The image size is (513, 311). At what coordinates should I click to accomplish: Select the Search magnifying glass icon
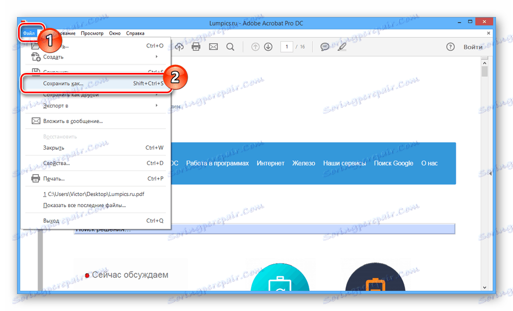(x=230, y=46)
